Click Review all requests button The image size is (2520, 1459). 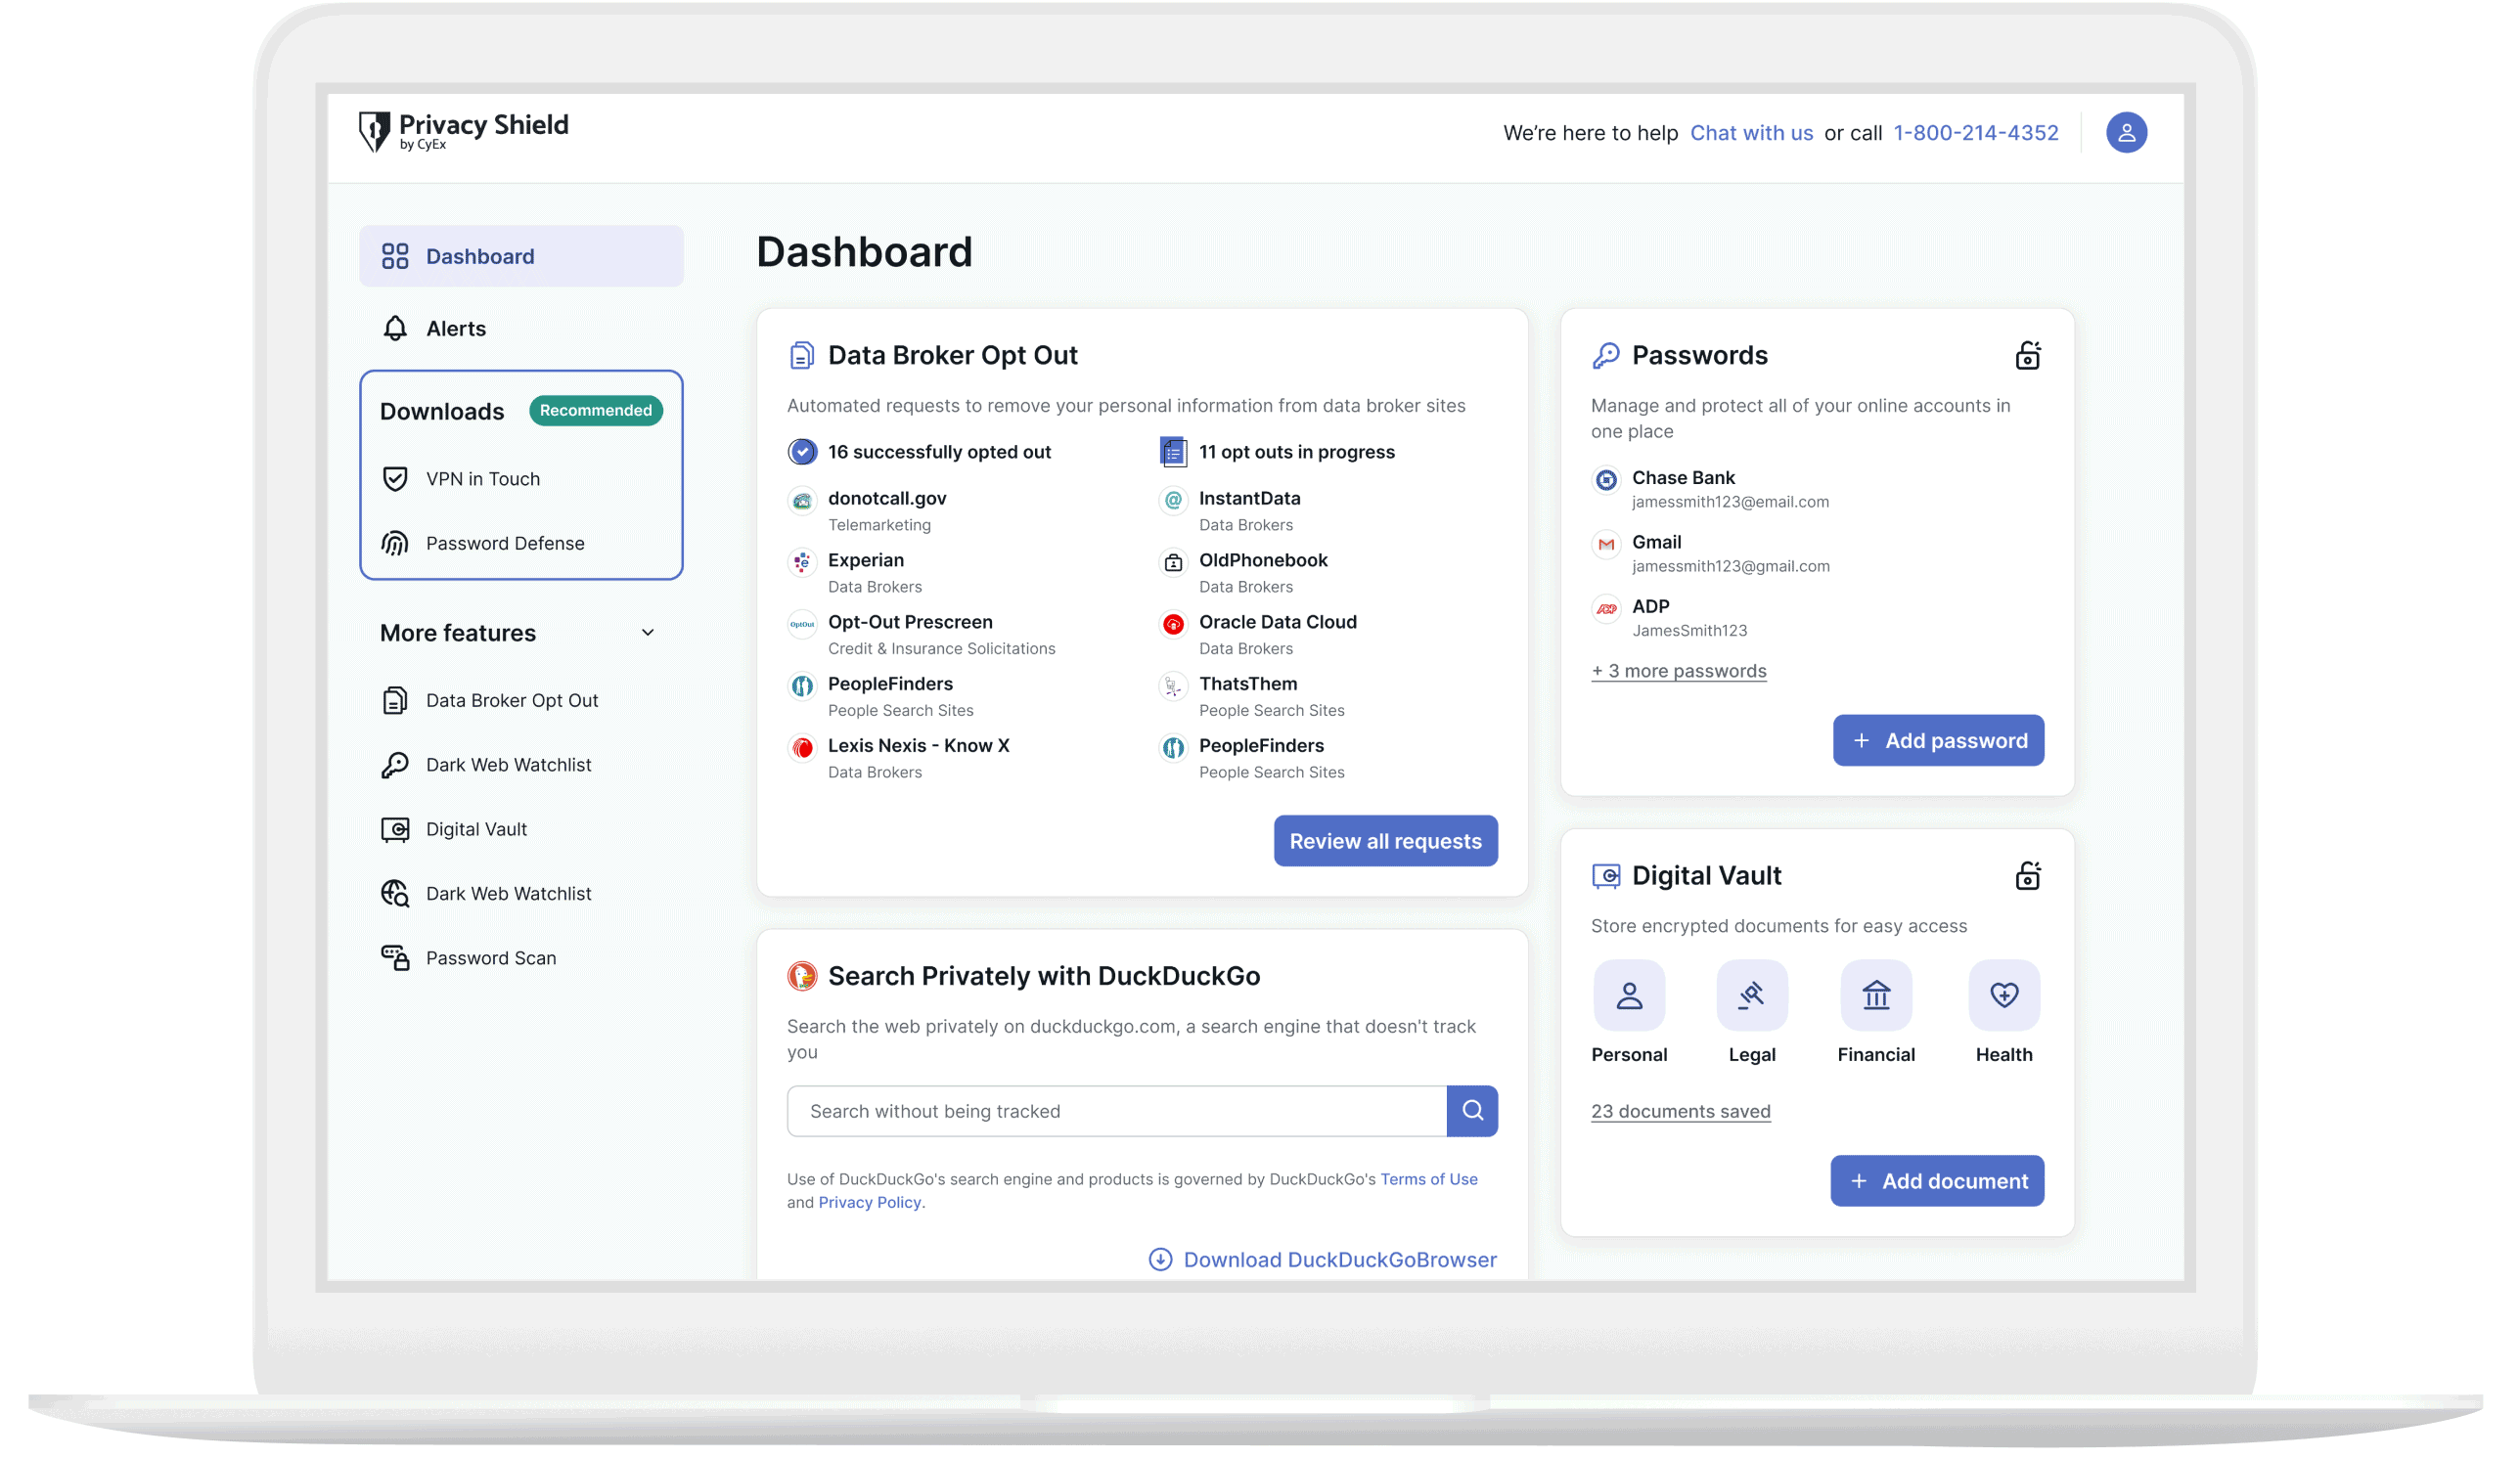(1385, 840)
